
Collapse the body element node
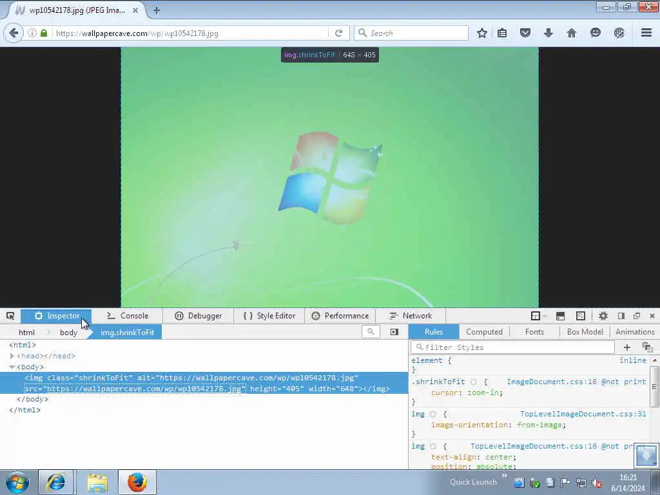(x=12, y=367)
